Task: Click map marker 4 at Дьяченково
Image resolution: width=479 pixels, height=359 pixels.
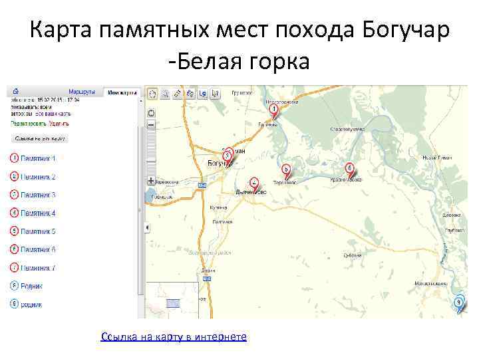Action: click(x=254, y=185)
